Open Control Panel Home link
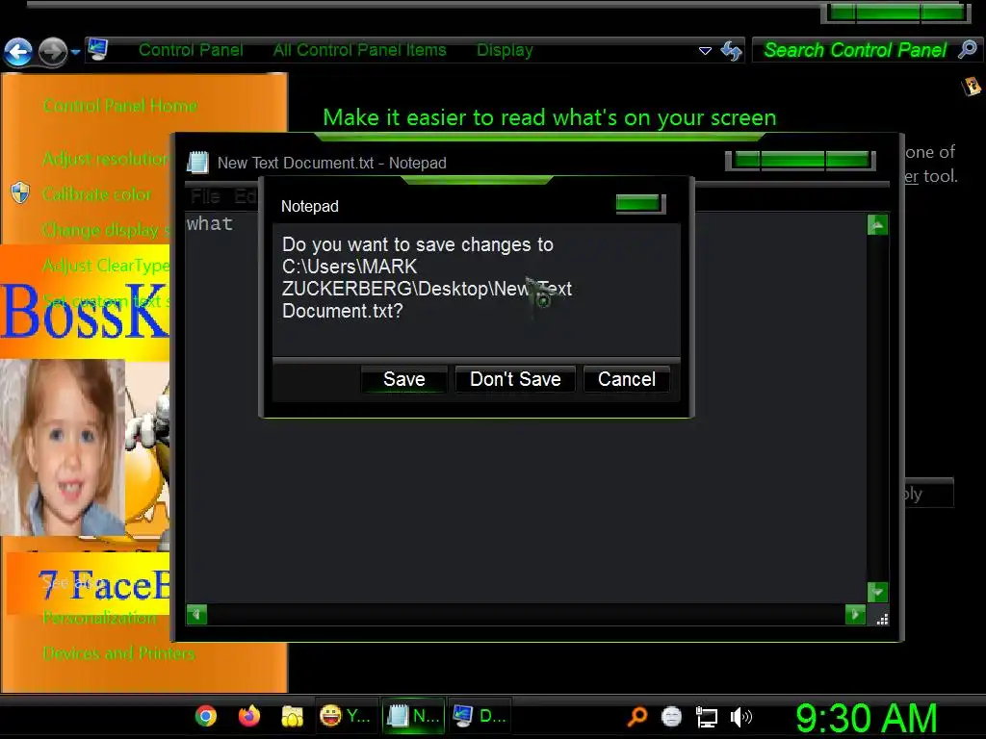Viewport: 986px width, 739px height. point(120,106)
